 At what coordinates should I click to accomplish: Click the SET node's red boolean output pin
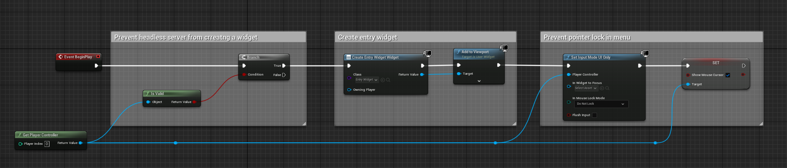pyautogui.click(x=743, y=75)
